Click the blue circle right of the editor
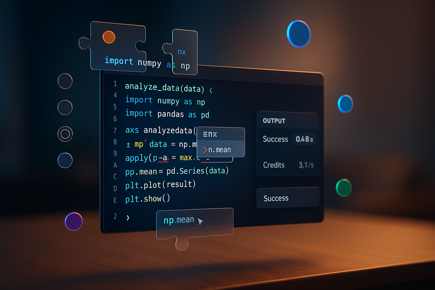Viewport: 435px width, 290px height. coord(345,103)
